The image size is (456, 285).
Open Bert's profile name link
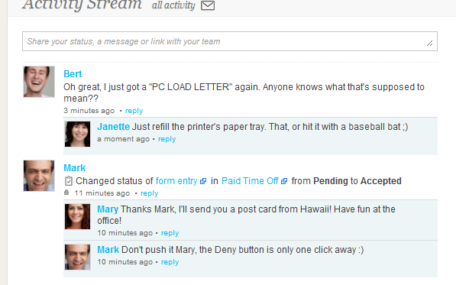pos(73,74)
